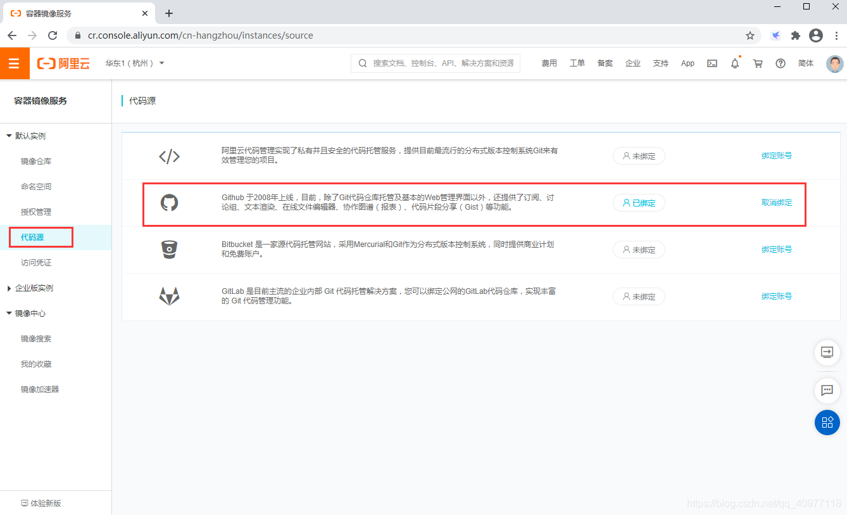Viewport: 847px width, 515px height.
Task: Click 取消绑定 for GitHub
Action: coord(777,203)
